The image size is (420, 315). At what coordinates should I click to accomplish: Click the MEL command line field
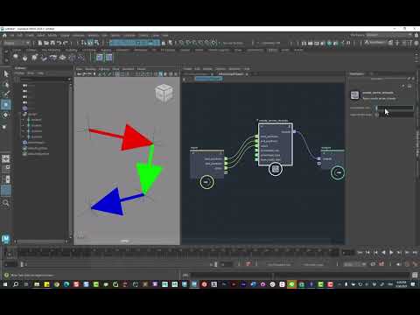pos(300,275)
